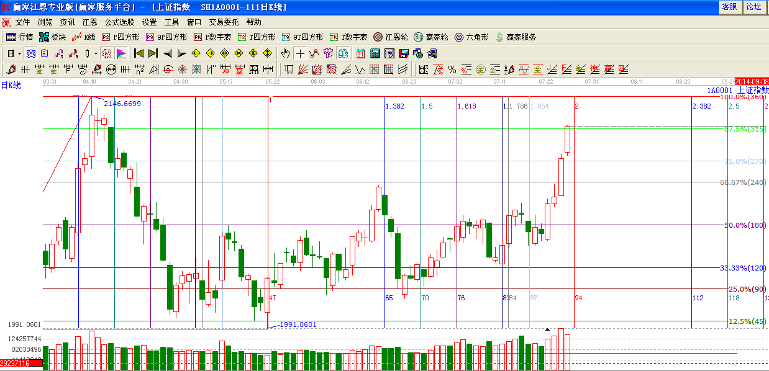The image size is (769, 371).
Task: Click the calendar date icon
Action: click(x=361, y=53)
